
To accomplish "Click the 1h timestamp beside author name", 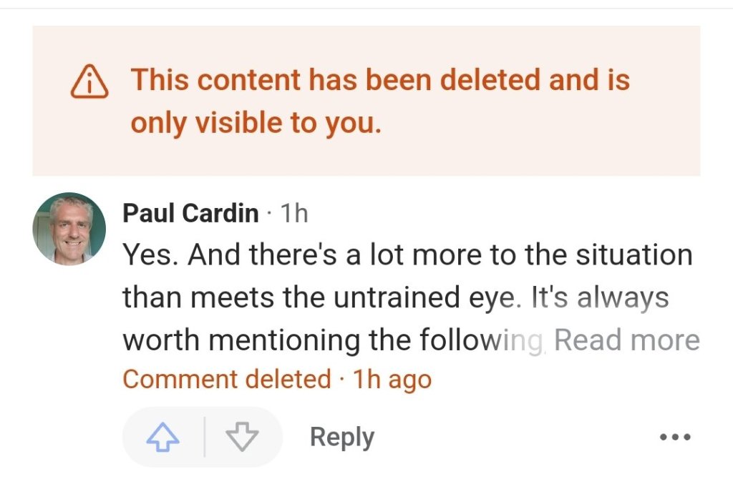I will pyautogui.click(x=293, y=212).
